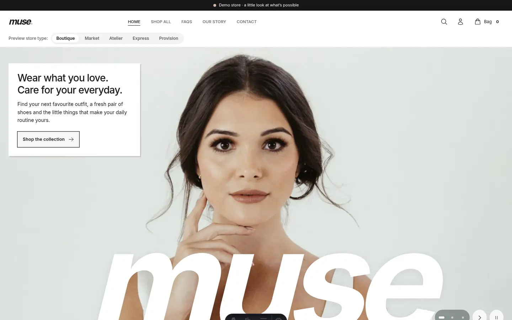Switch preview to Provision store type
This screenshot has width=512, height=320.
(x=169, y=38)
